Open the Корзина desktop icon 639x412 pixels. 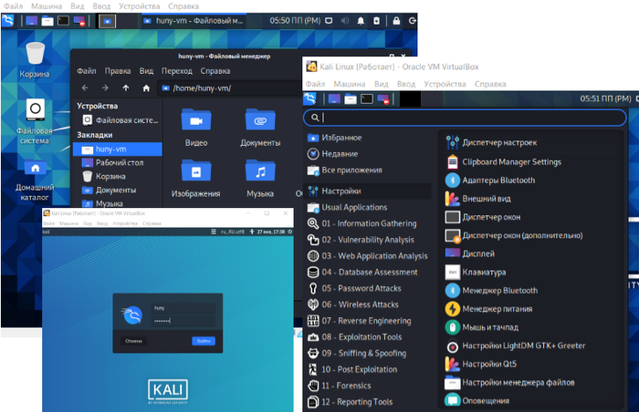pos(35,60)
